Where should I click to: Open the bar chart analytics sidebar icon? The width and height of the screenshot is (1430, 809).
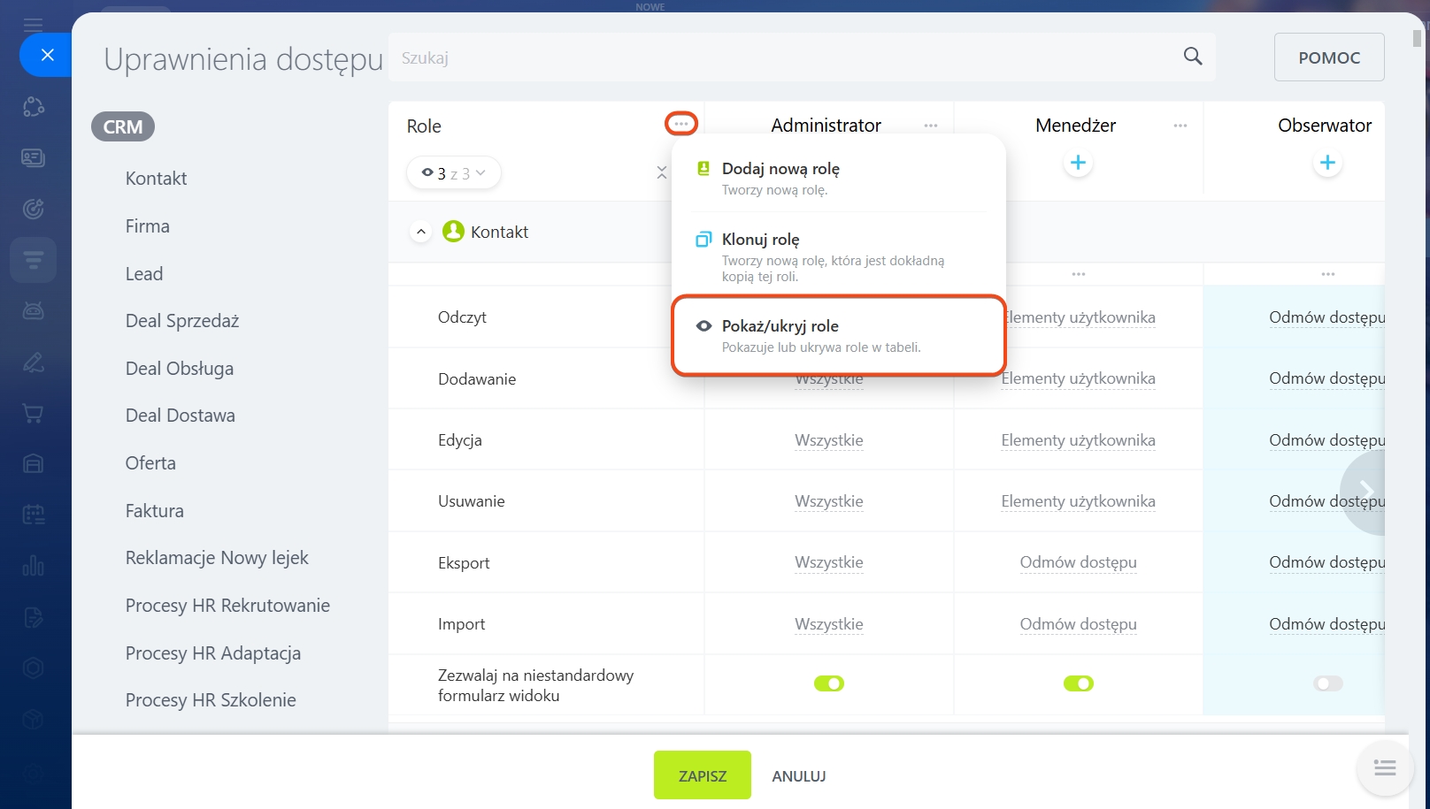(x=33, y=566)
